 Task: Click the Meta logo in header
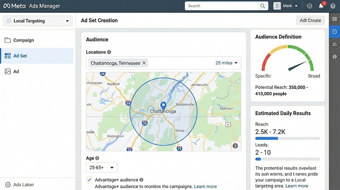tap(14, 6)
